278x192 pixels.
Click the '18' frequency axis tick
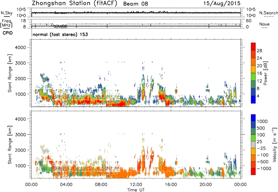point(23,21)
